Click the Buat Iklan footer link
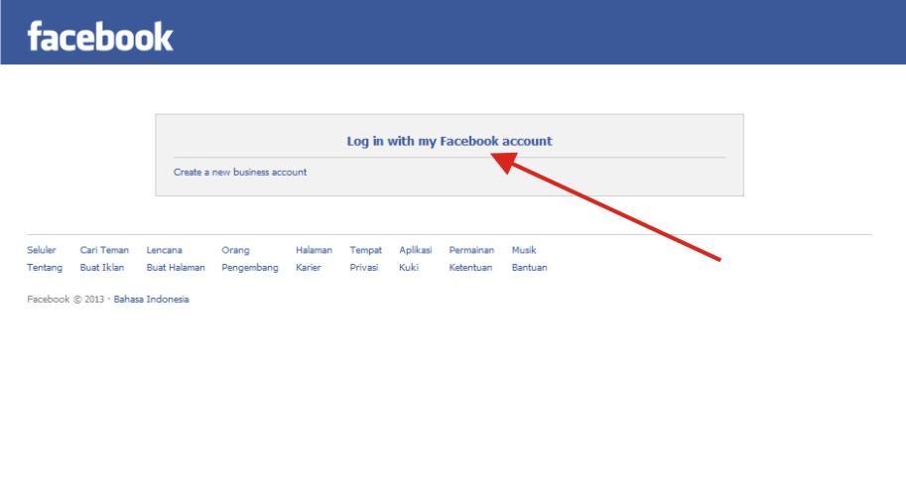This screenshot has height=497, width=906. click(x=101, y=268)
